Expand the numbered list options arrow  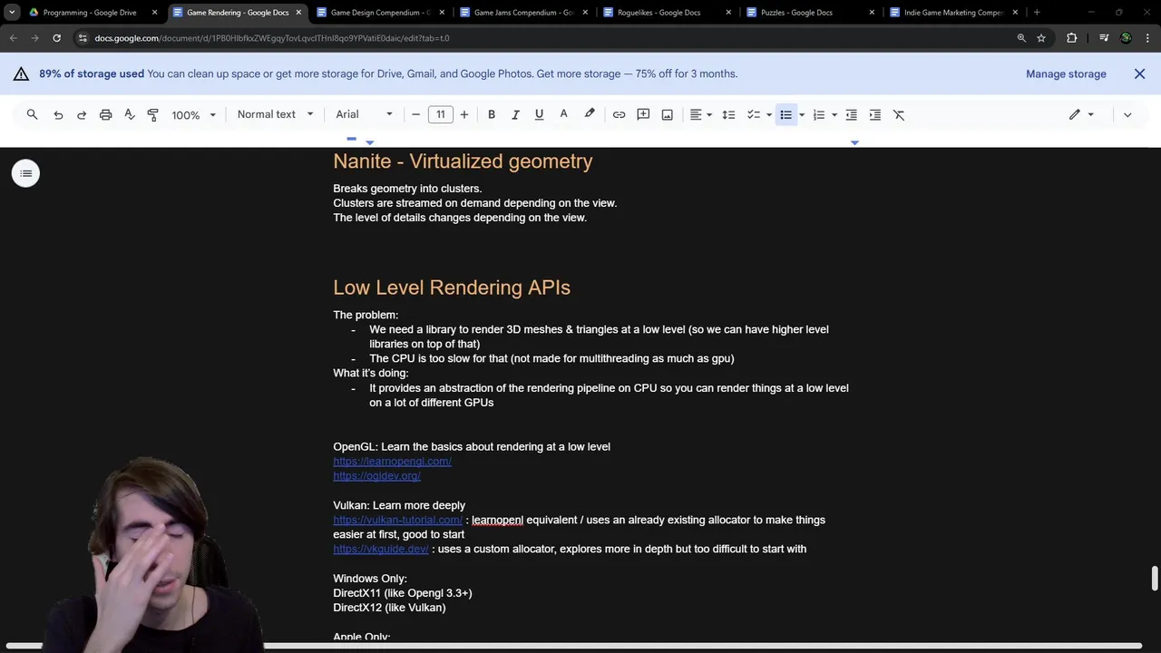tap(834, 114)
